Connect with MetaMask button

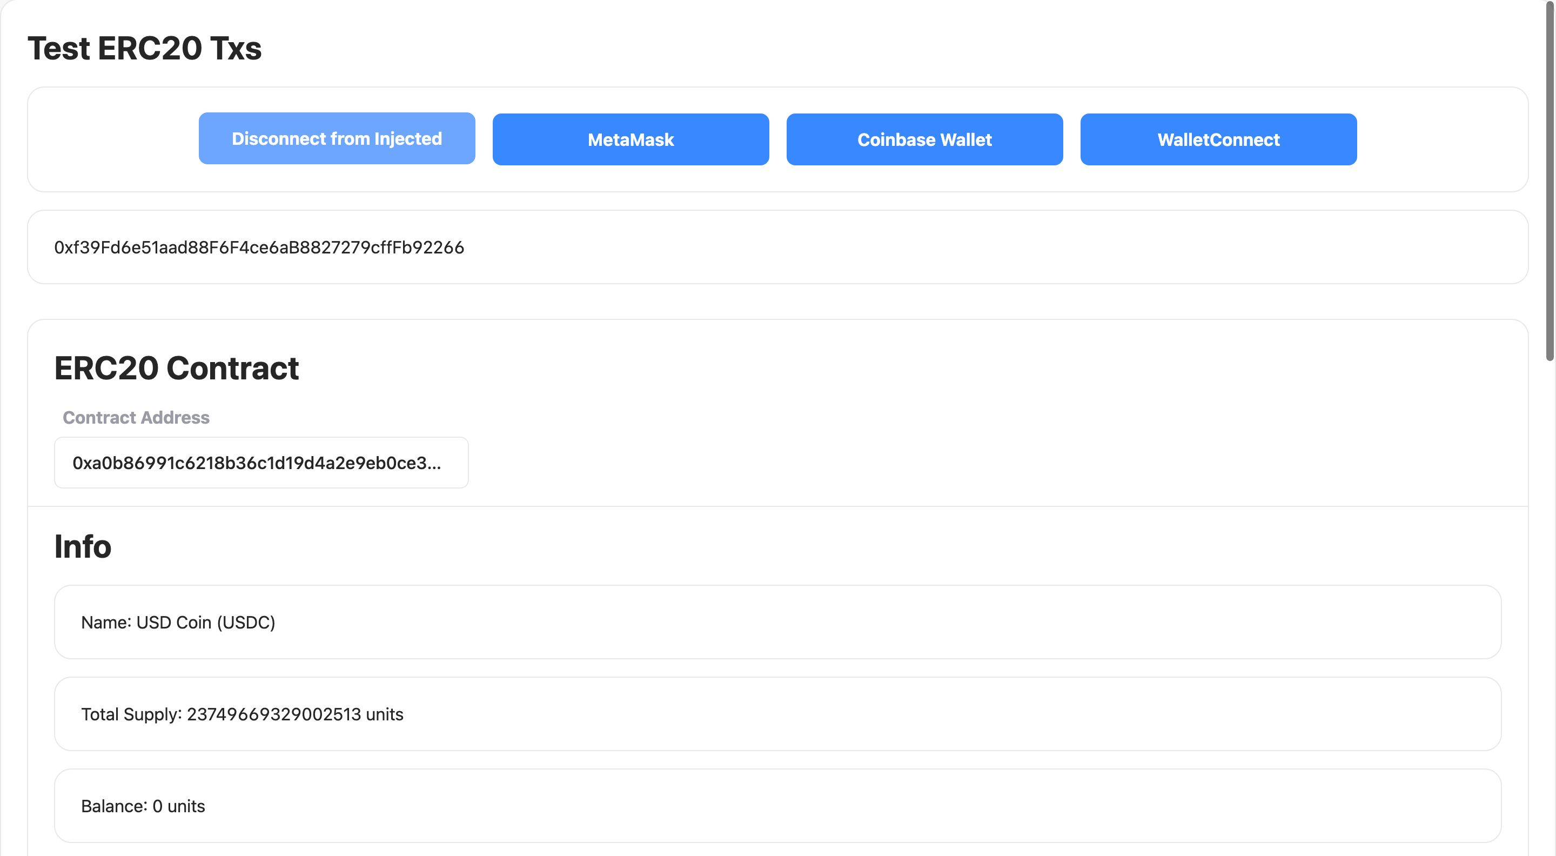tap(631, 139)
